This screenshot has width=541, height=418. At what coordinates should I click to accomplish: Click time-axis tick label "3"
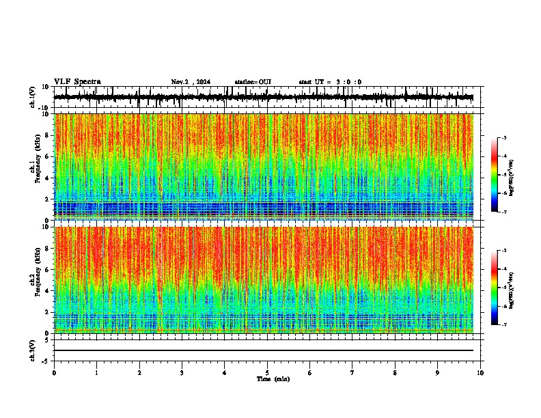[x=182, y=373]
